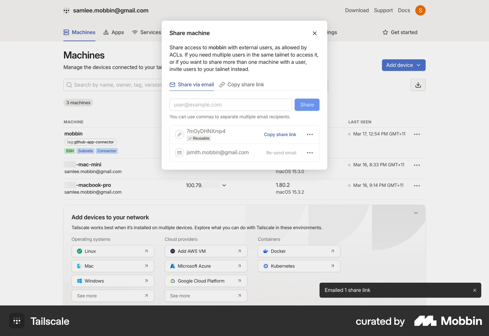The height and width of the screenshot is (336, 489).
Task: Click the link icon beside share link 7mGyDHNXmp4
Action: [x=180, y=134]
